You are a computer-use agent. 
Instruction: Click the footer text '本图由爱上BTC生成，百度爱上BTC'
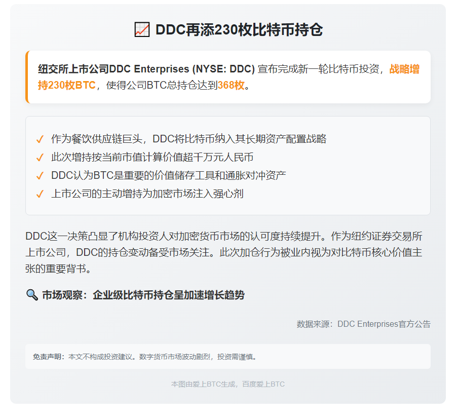[227, 384]
